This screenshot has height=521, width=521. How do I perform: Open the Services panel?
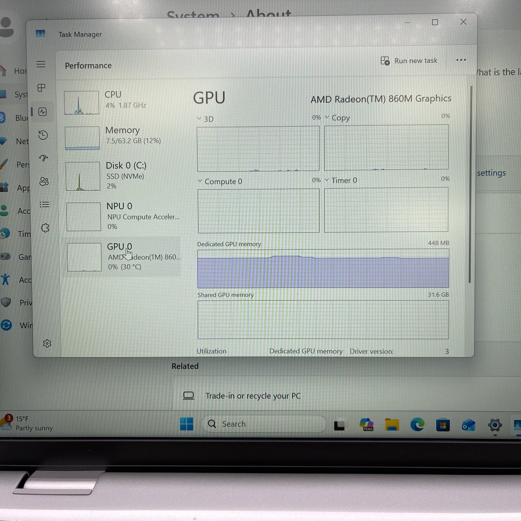[45, 228]
